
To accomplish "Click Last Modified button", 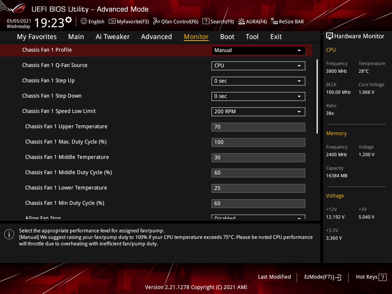I will [x=274, y=277].
